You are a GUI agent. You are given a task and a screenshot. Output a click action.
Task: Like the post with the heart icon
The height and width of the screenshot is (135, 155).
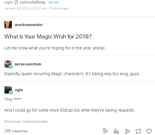tap(149, 131)
